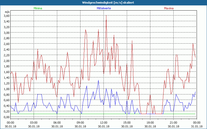Click the 09:00 time marker
207x129 pixels.
[80, 122]
